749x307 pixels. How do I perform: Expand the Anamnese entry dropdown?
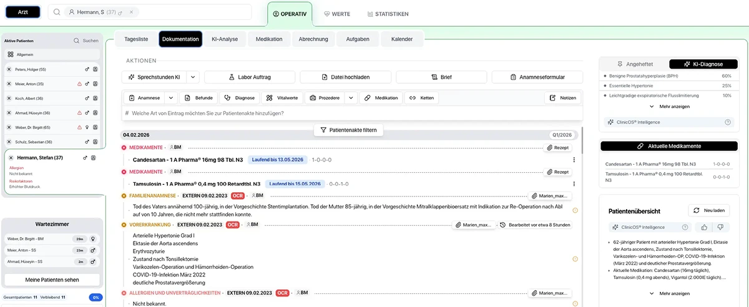pyautogui.click(x=170, y=98)
